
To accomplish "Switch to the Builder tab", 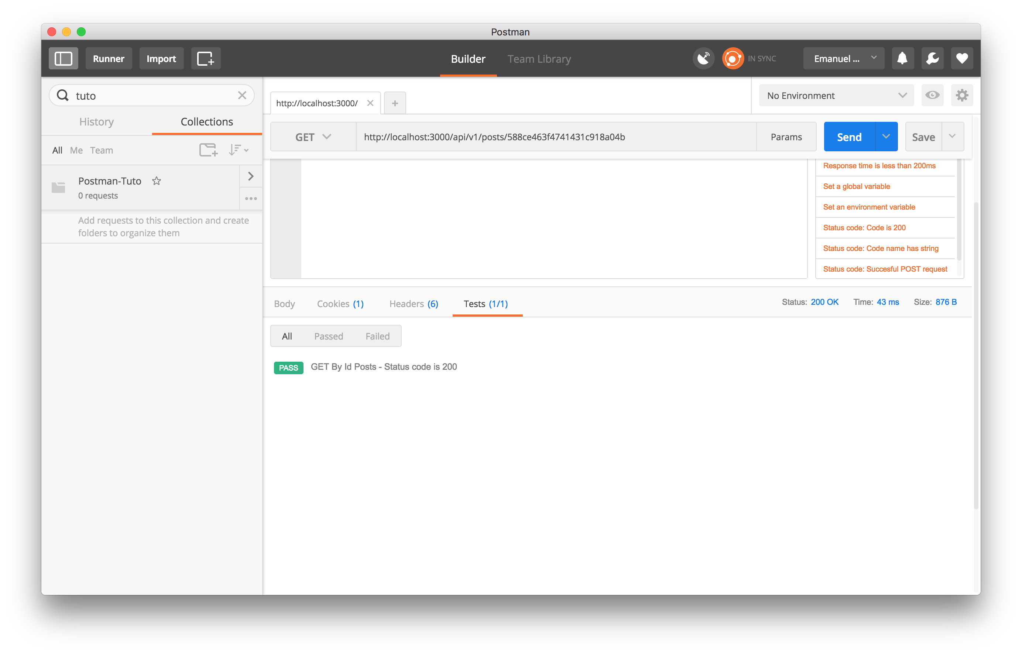I will (x=468, y=59).
